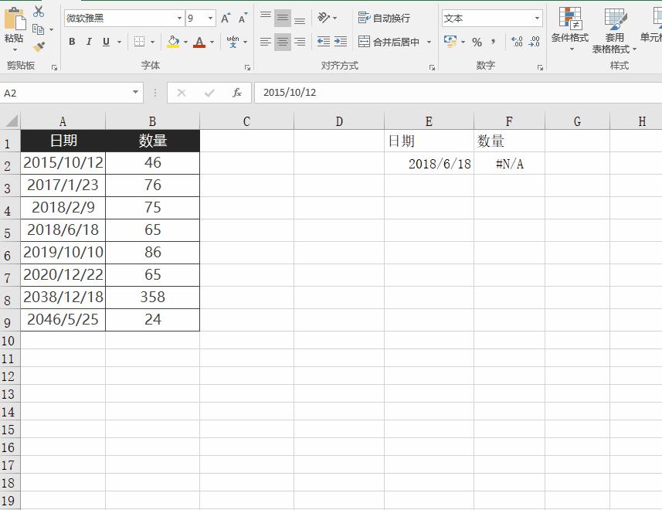Viewport: 662px width, 510px height.
Task: Expand underline style arrow
Action: pyautogui.click(x=120, y=42)
